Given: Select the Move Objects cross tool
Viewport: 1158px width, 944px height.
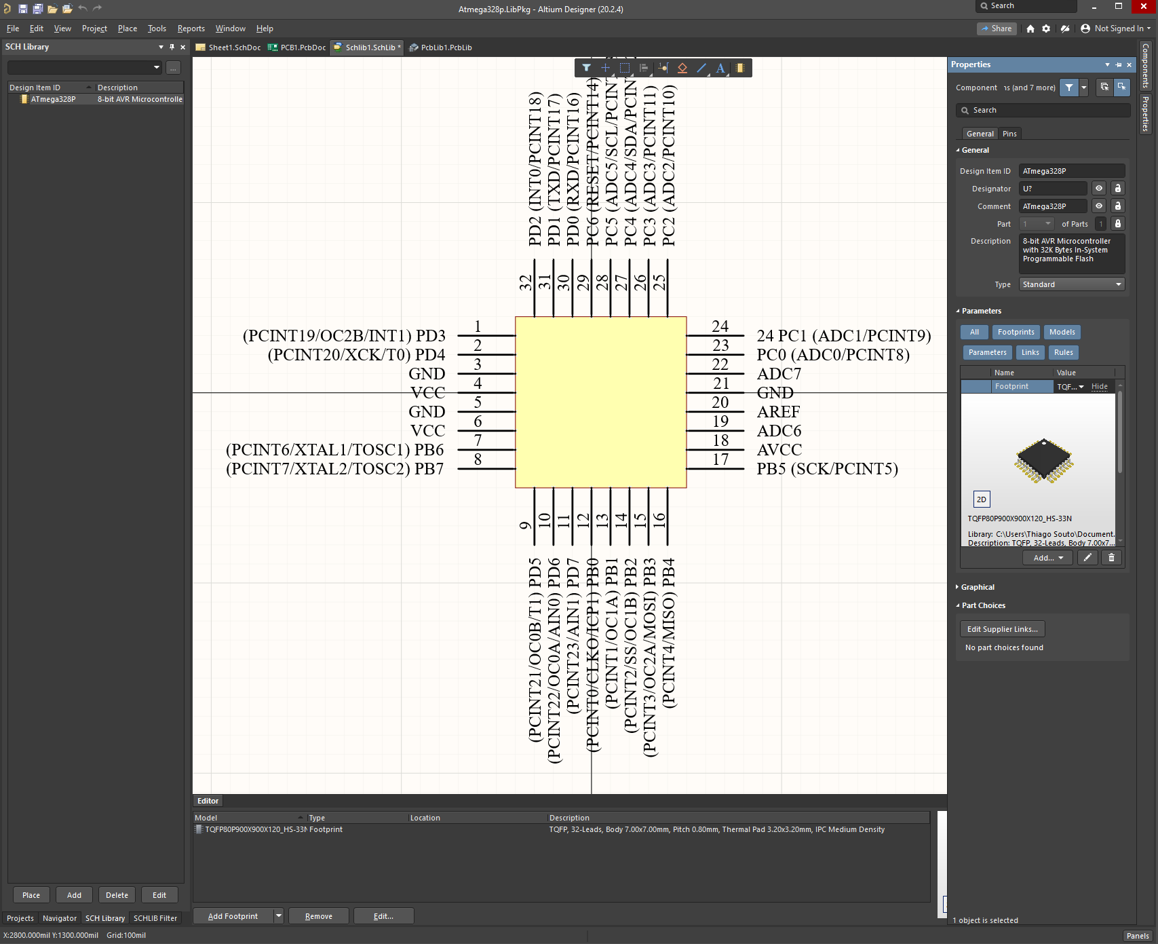Looking at the screenshot, I should click(605, 68).
